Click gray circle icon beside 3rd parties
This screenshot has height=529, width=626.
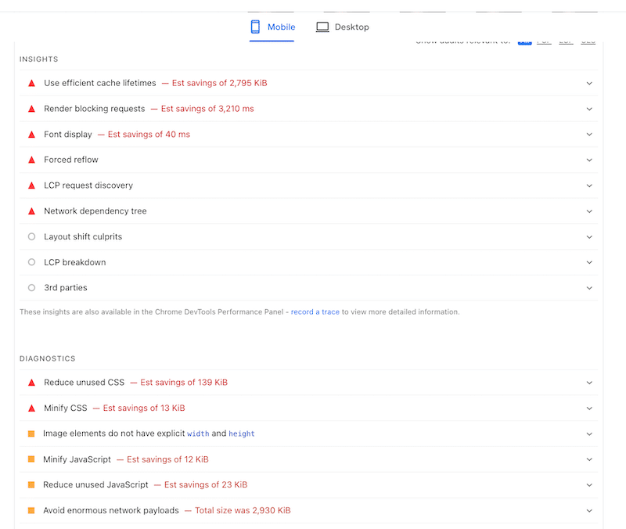point(31,288)
